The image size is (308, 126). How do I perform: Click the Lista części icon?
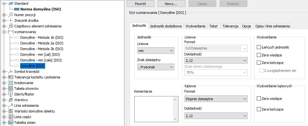tap(11, 117)
